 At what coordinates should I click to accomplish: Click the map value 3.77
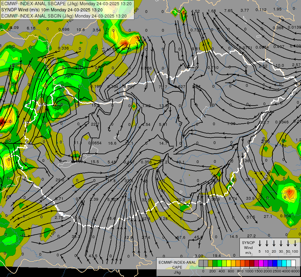pos(245,10)
